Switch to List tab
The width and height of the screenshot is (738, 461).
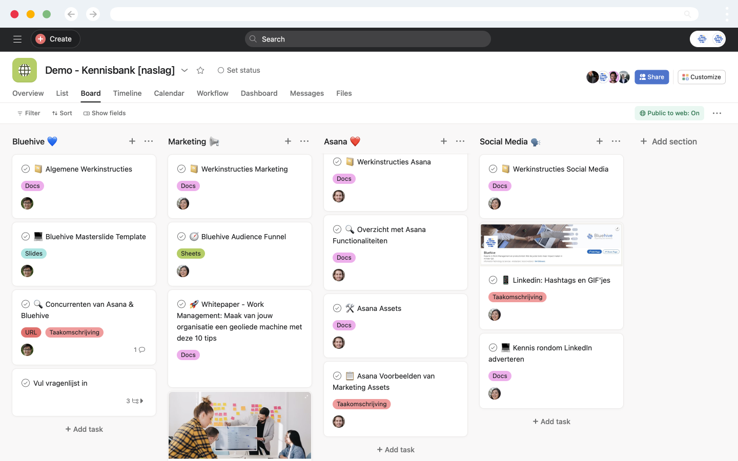62,93
